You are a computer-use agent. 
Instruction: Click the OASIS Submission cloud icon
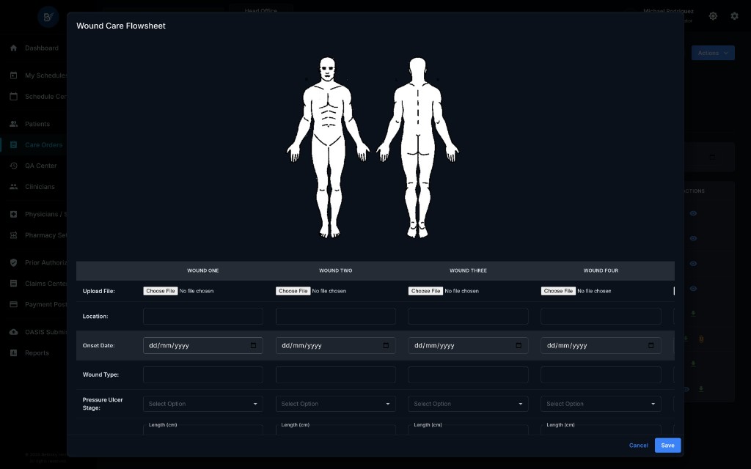(13, 332)
